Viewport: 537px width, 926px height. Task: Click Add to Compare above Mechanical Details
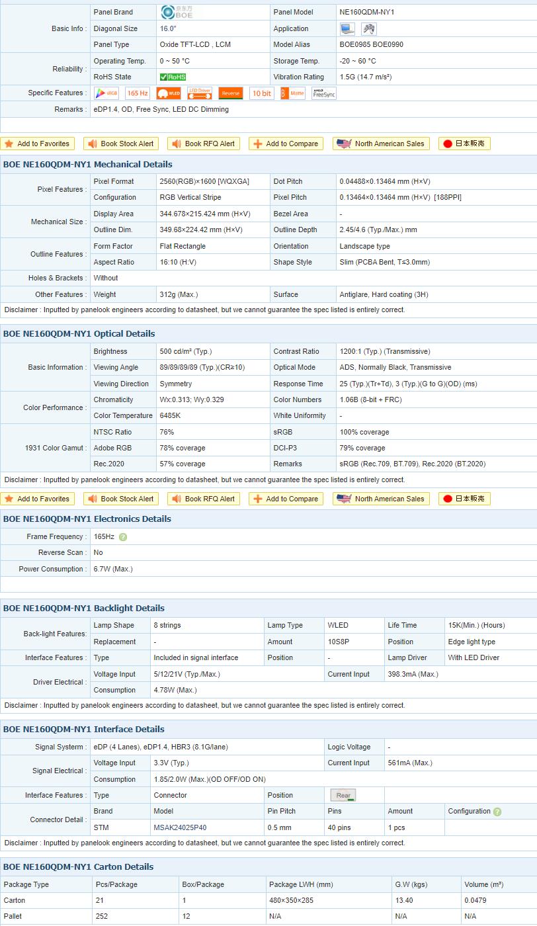(286, 144)
